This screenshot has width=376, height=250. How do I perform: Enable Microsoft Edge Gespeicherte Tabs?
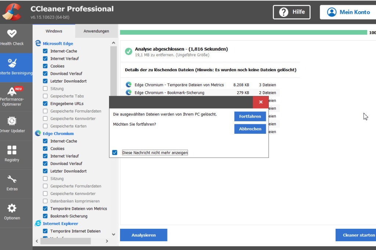click(45, 96)
